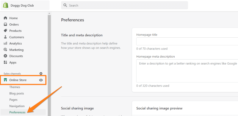Open Blog posts in sidebar
Image resolution: width=238 pixels, height=116 pixels.
pyautogui.click(x=17, y=93)
